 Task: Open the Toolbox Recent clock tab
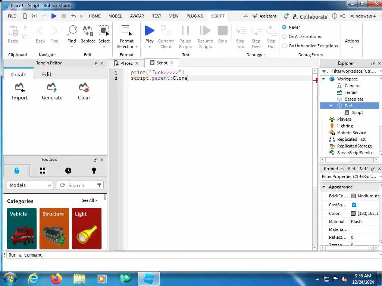pos(68,171)
